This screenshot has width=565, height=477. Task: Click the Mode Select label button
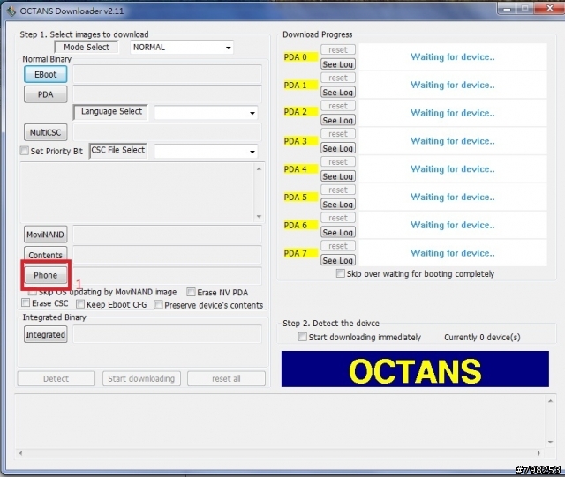click(87, 47)
